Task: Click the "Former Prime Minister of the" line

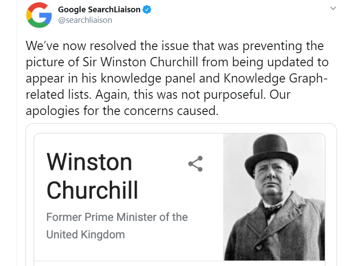Action: pos(117,217)
